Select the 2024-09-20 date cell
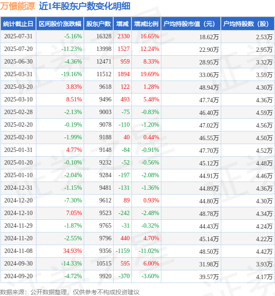The image size is (275, 296). (18, 276)
